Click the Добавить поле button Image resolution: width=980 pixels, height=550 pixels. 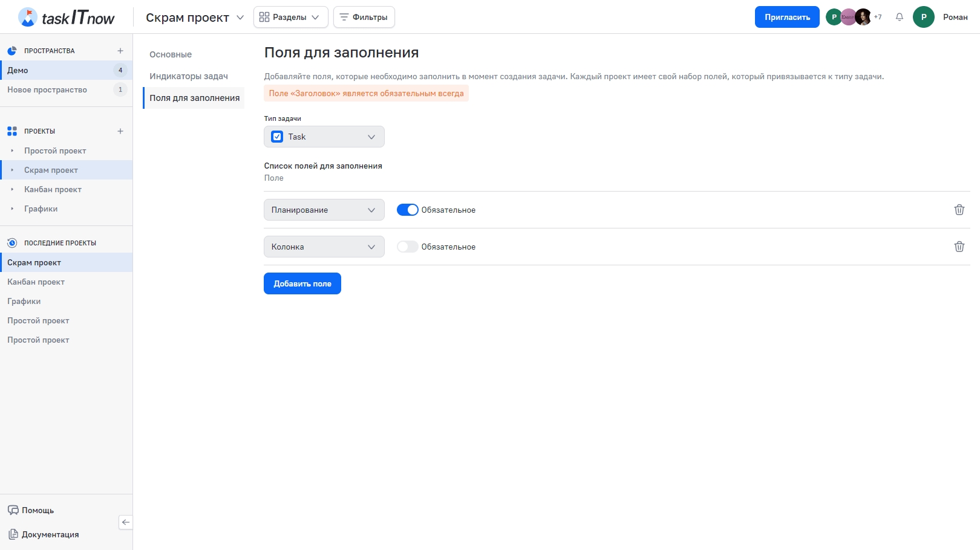coord(302,283)
